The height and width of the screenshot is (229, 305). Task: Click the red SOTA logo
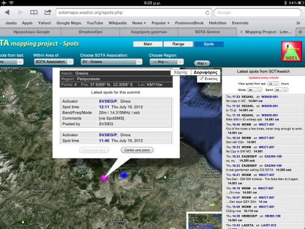(x=291, y=52)
